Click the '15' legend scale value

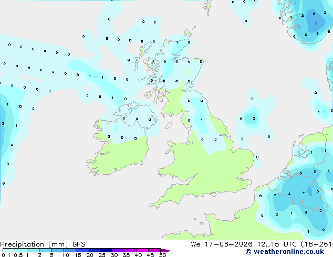(x=78, y=255)
